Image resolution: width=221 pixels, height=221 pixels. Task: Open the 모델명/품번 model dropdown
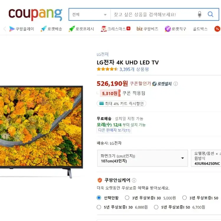point(206,158)
